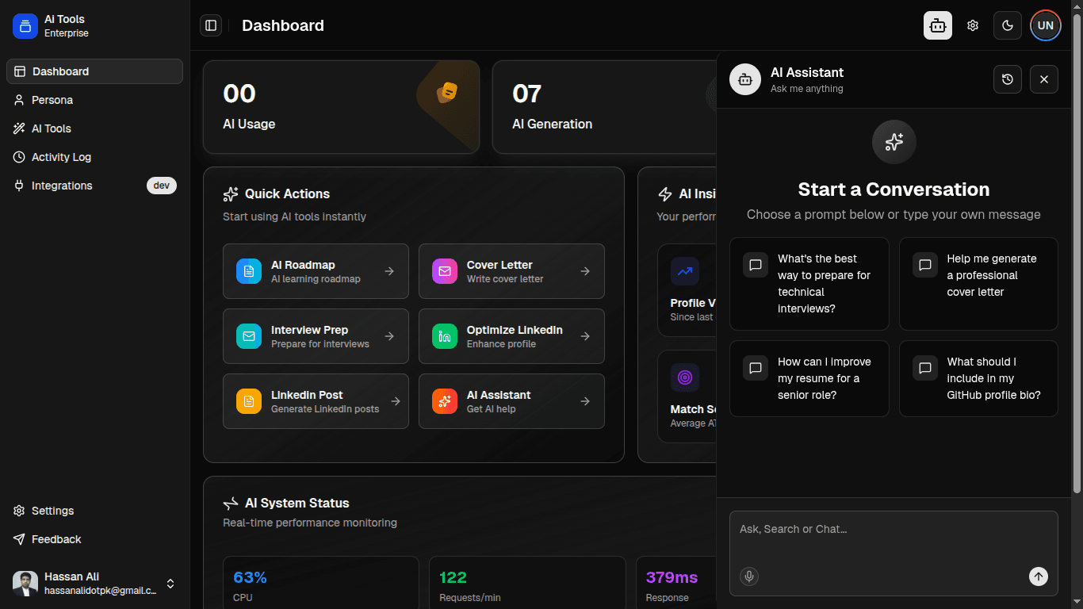Click the AI Assistant panel robot avatar
Image resolution: width=1083 pixels, height=609 pixels.
745,79
